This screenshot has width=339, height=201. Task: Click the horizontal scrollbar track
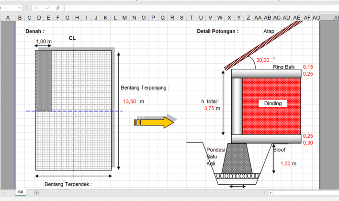306,192
